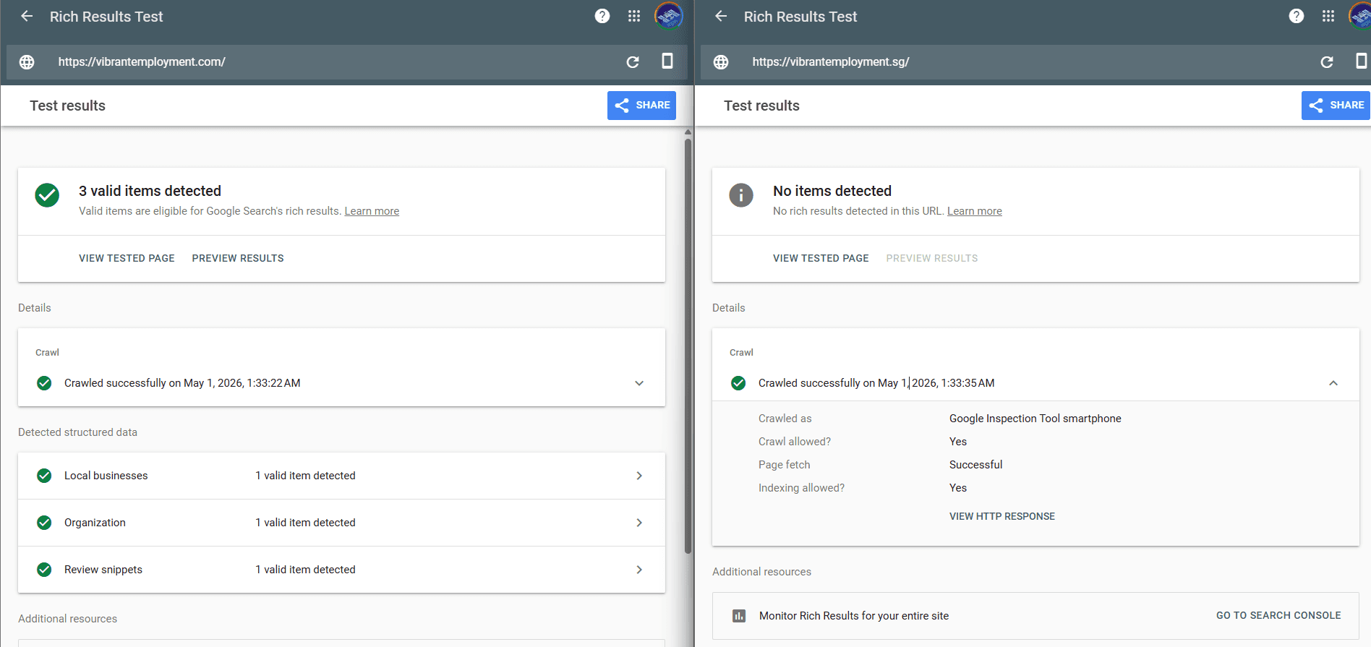The width and height of the screenshot is (1371, 647).
Task: Click green check next to Review snippets
Action: pos(44,570)
